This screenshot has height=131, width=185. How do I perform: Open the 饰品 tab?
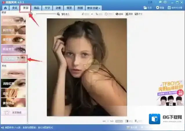(37, 8)
